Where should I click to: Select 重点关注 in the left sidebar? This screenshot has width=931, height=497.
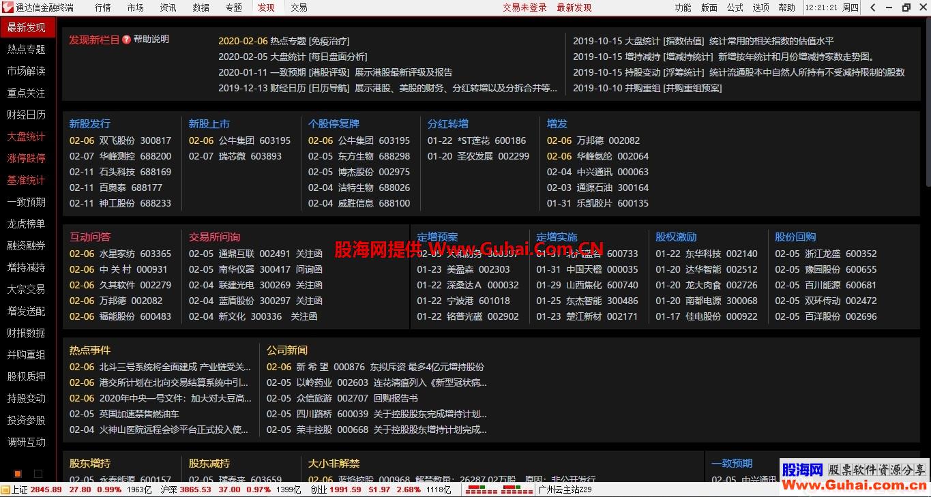(x=27, y=93)
